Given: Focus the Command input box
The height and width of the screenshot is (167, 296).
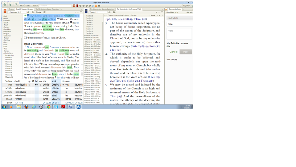Looking at the screenshot, I should pyautogui.click(x=55, y=6).
